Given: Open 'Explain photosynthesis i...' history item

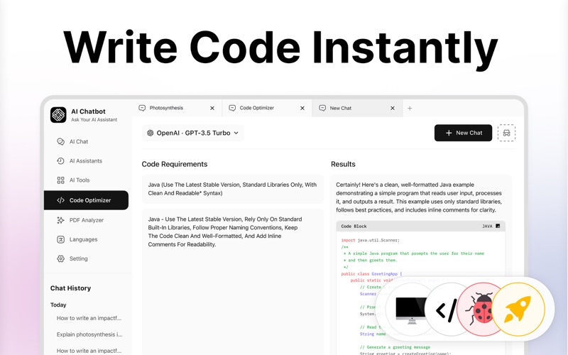Looking at the screenshot, I should [89, 334].
